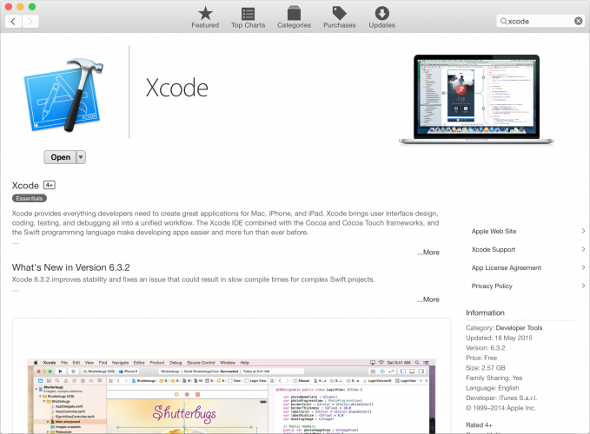
Task: Click the Version: 6.3.2 info line
Action: [486, 348]
